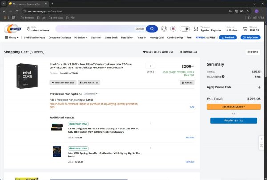Move Intel Core Ultra 7 to wish list
Image resolution: width=267 pixels, height=180 pixels.
coord(63,82)
